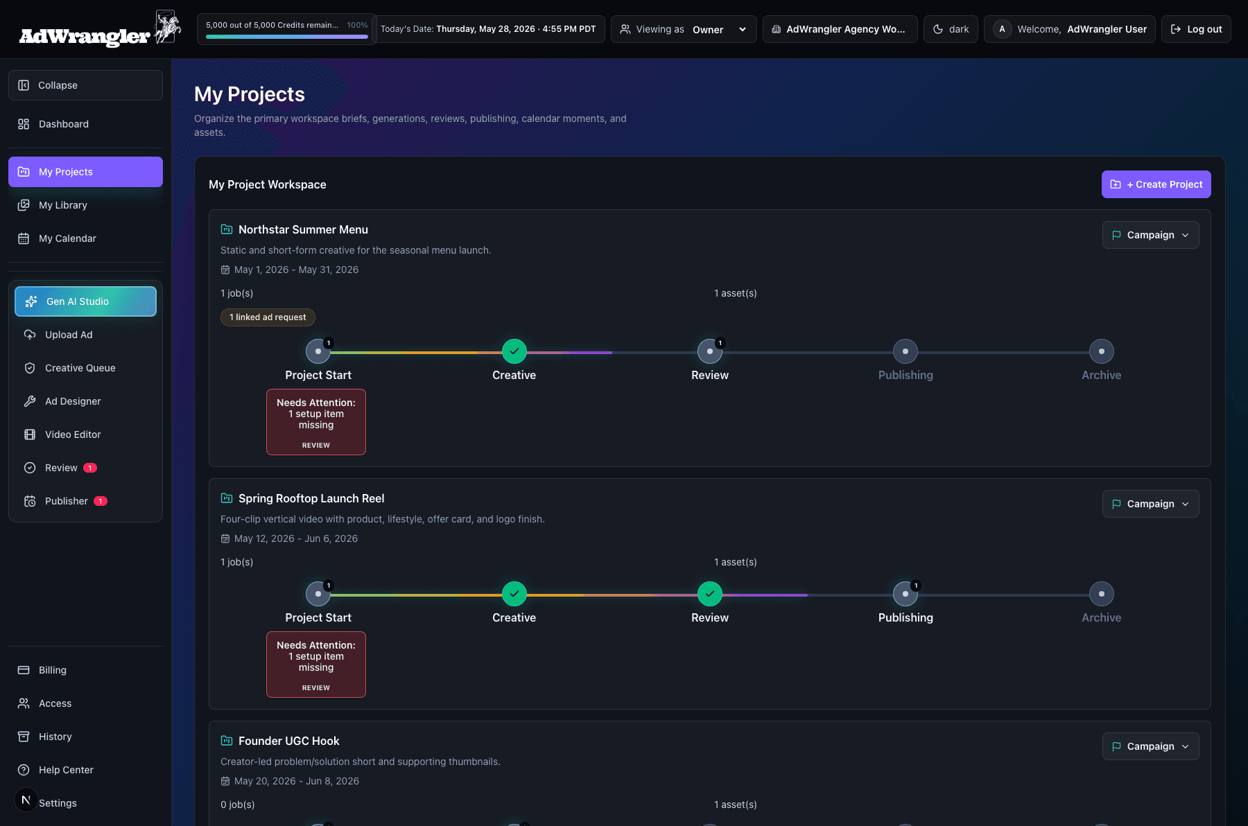Open My Library

coord(85,205)
